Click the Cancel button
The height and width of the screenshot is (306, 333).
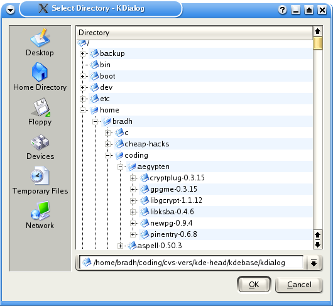click(x=299, y=285)
